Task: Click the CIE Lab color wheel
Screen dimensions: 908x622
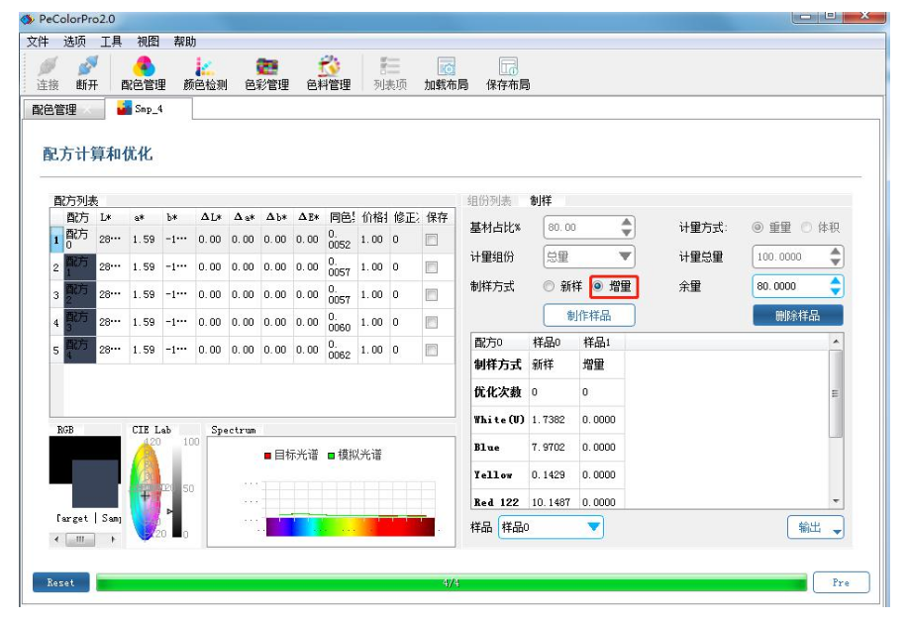Action: pos(145,492)
